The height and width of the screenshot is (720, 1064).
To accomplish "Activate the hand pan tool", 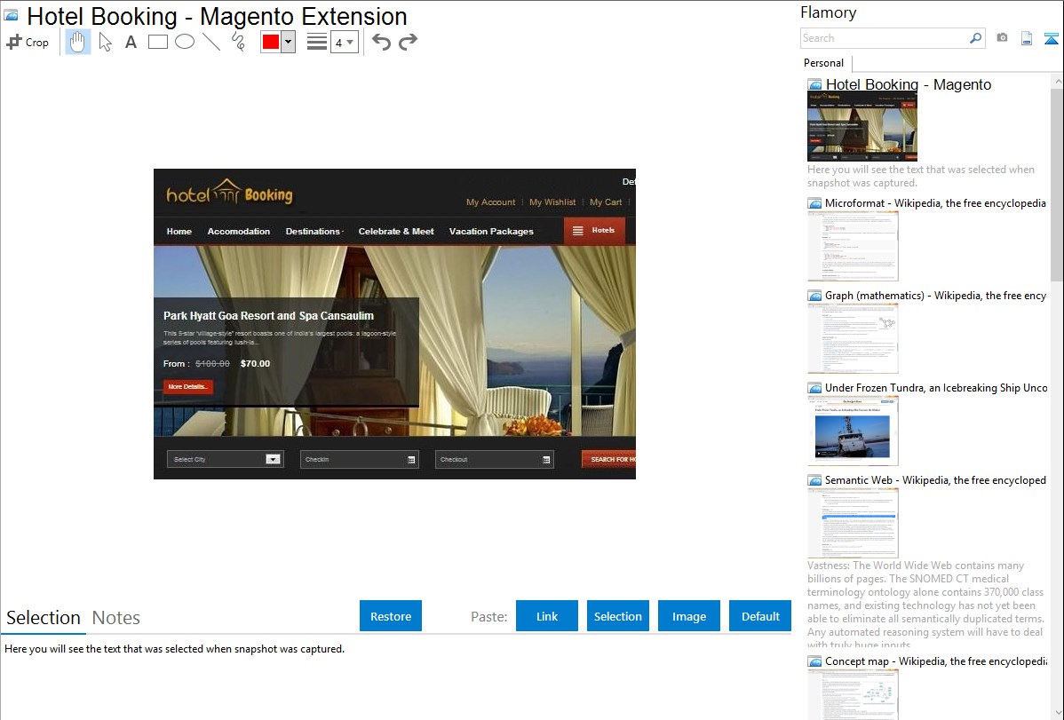I will pyautogui.click(x=77, y=42).
